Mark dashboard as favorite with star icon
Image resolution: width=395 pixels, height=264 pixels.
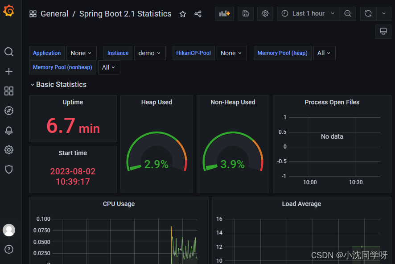coord(183,14)
